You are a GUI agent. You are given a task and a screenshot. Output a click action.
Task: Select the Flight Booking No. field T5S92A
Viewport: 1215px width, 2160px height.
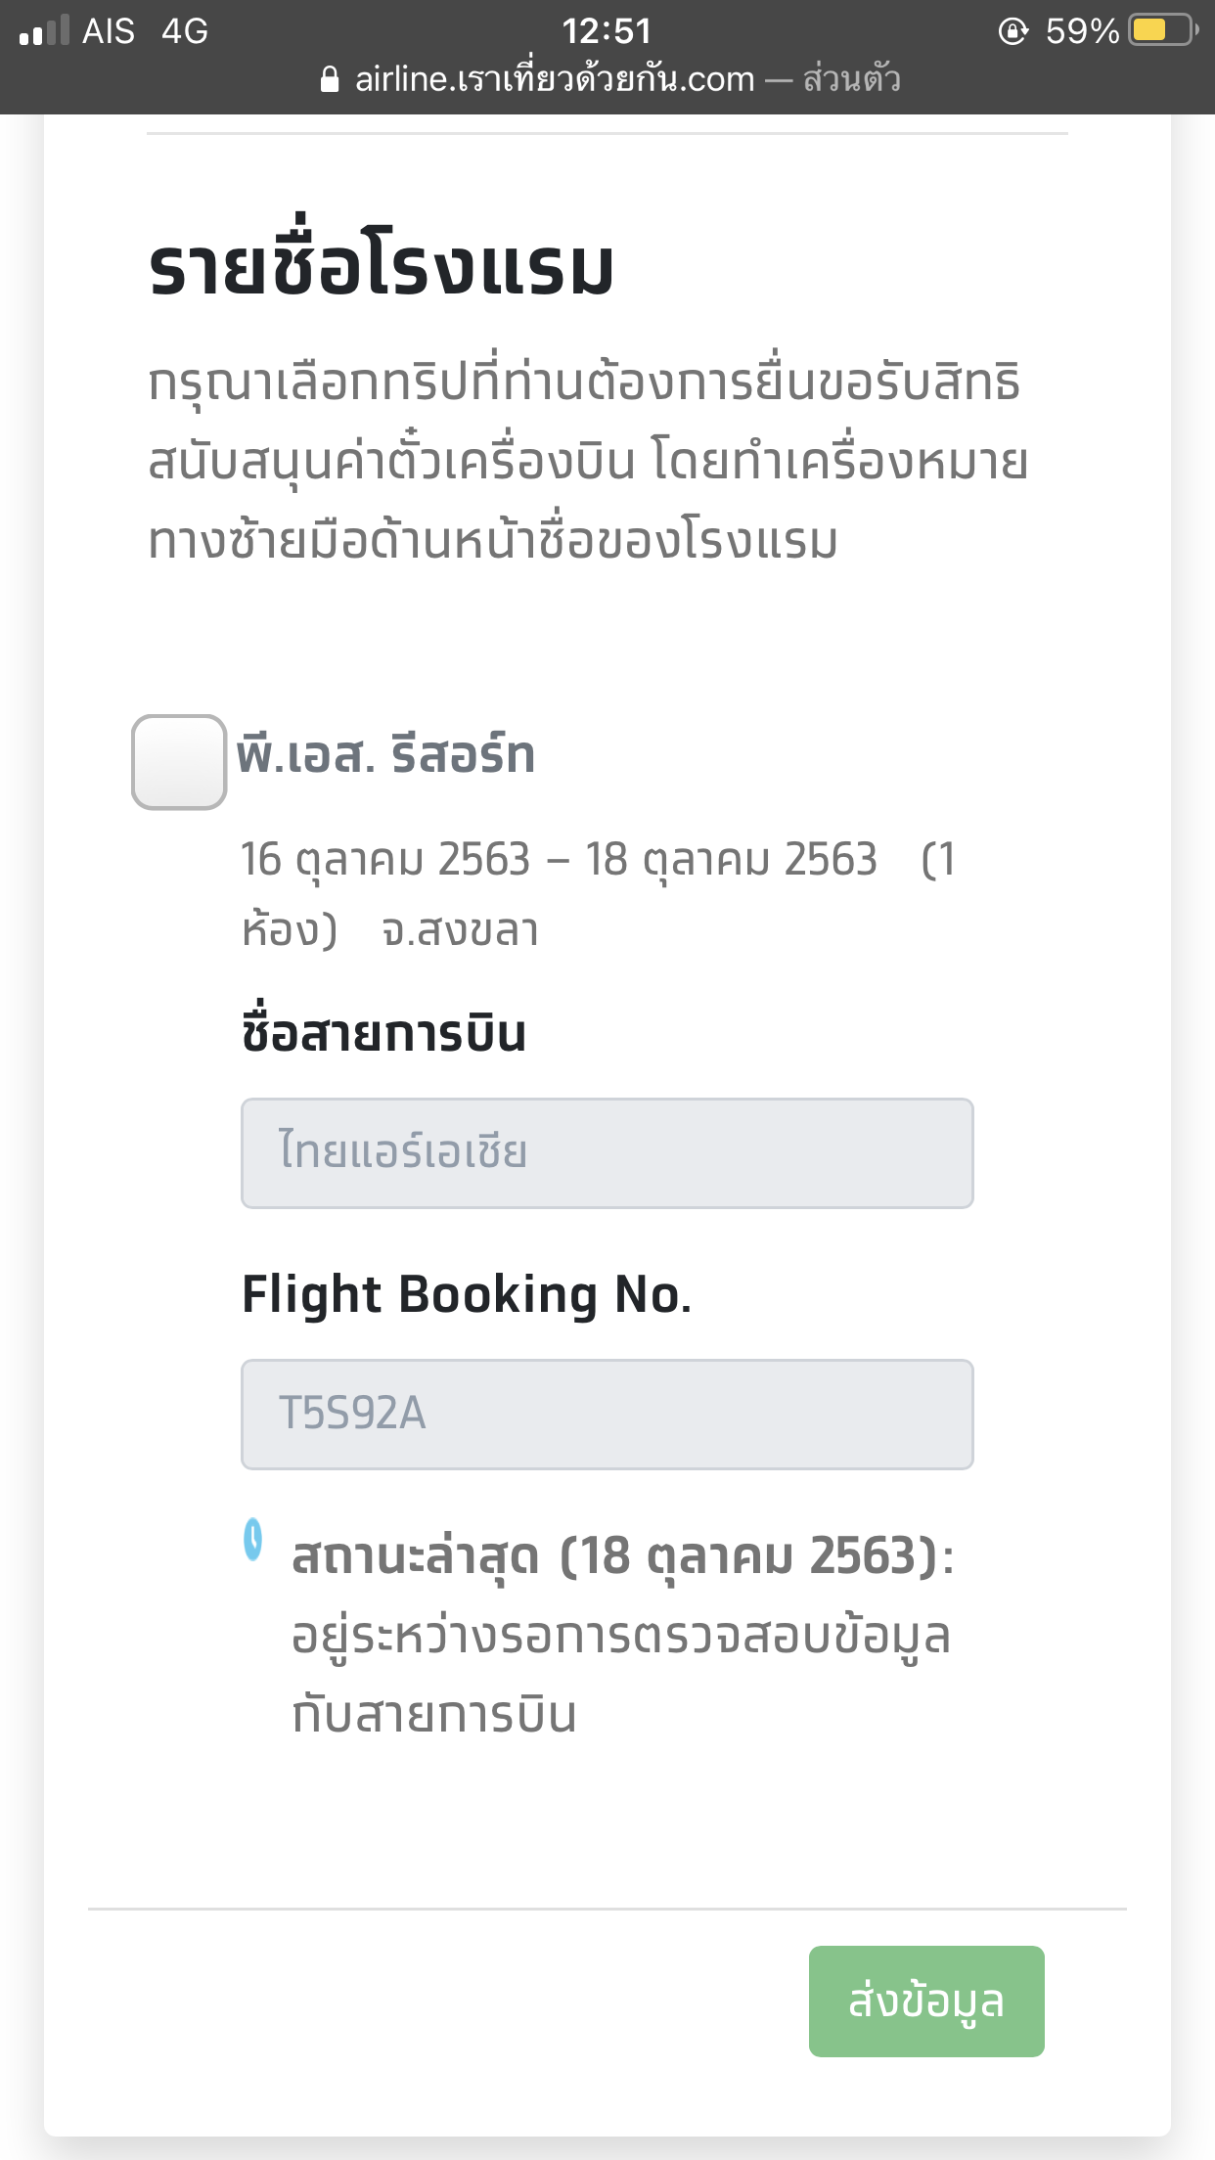coord(607,1415)
